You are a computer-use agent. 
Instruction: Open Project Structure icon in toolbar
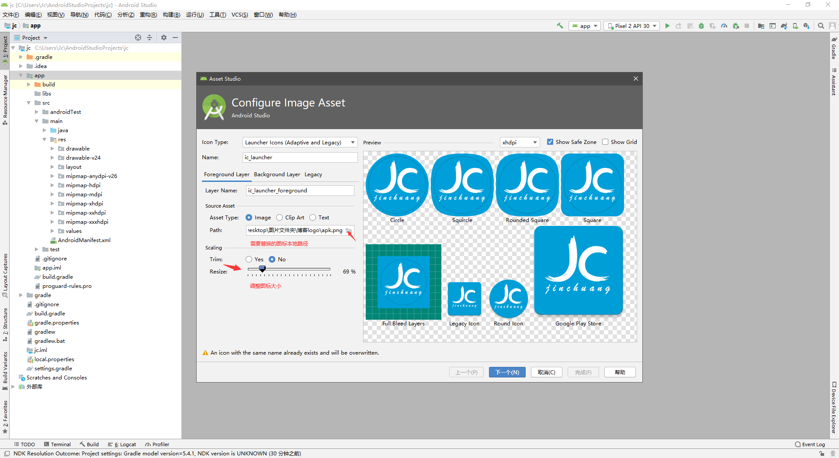[761, 26]
